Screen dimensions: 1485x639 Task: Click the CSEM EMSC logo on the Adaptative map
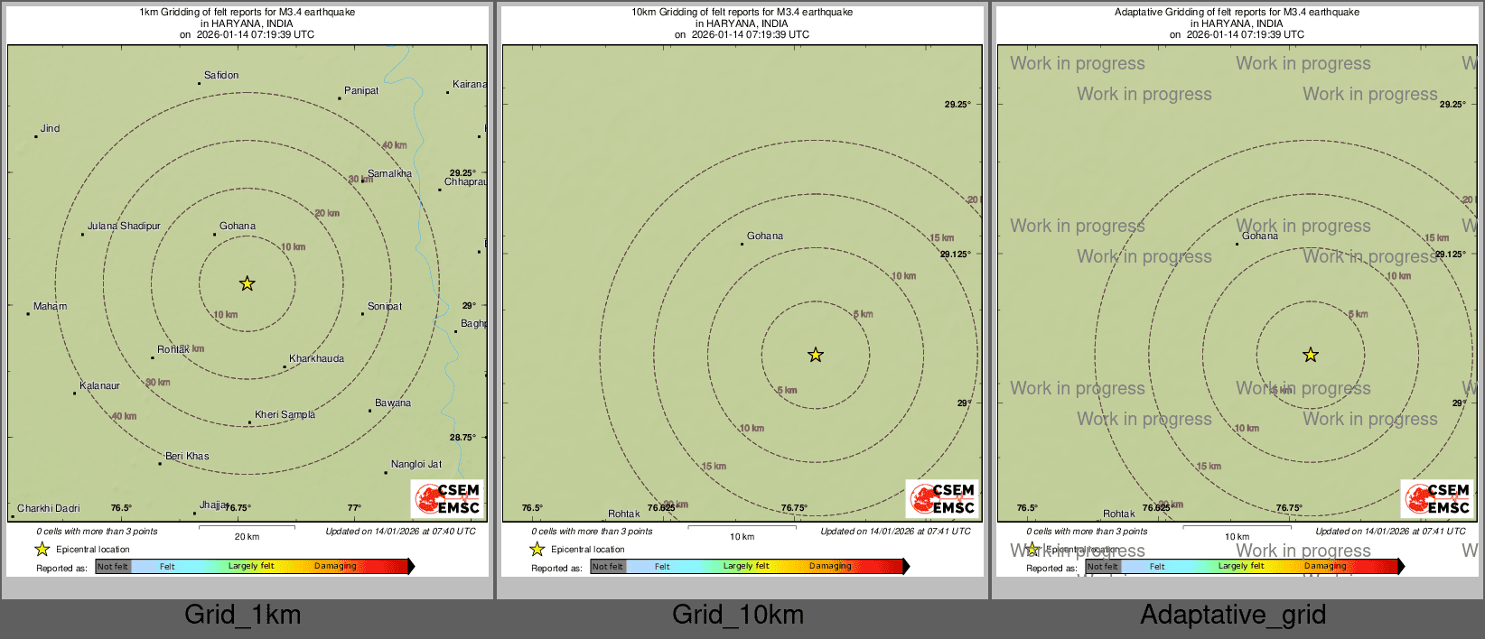1438,499
